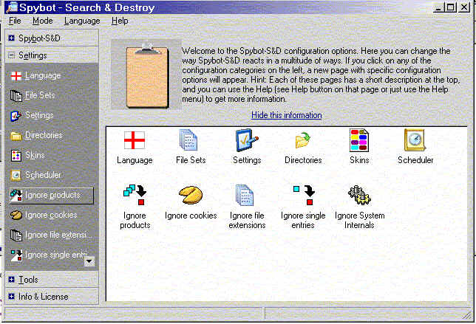Click the Ignore single entries icon in the sidebar
476x324 pixels.
pos(16,255)
